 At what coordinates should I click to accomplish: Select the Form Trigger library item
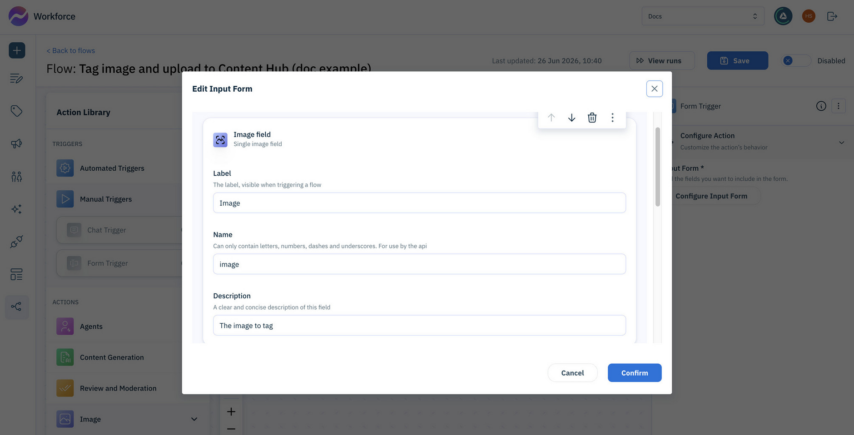coord(120,263)
